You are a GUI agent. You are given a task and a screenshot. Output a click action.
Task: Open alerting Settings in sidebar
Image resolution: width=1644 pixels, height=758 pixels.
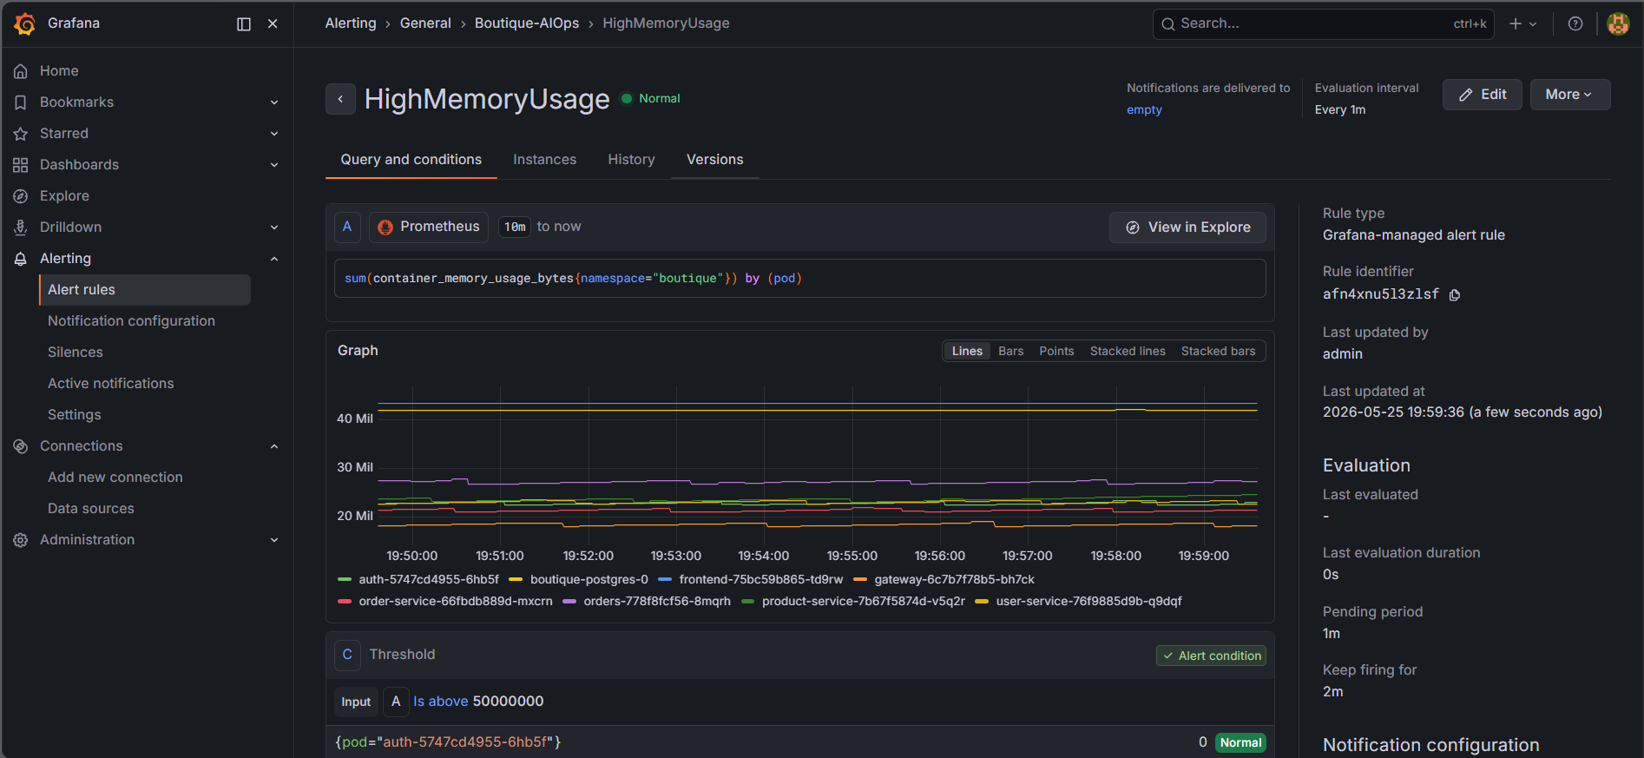(x=75, y=415)
